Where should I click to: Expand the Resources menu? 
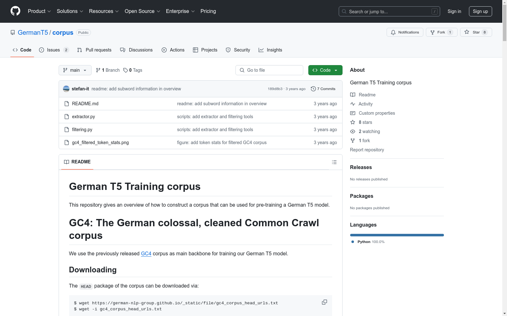(x=104, y=11)
